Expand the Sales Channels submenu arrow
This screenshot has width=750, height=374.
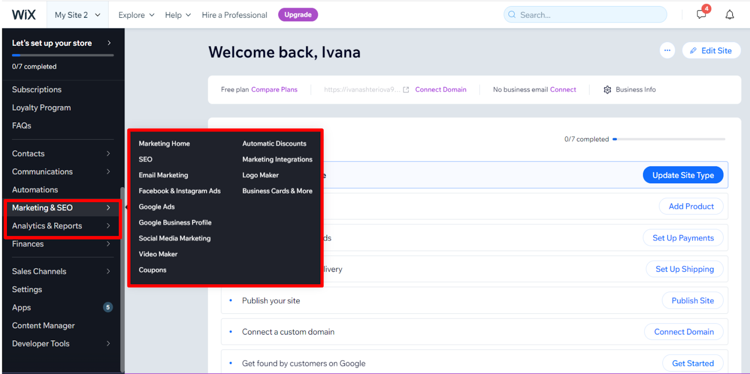[108, 271]
